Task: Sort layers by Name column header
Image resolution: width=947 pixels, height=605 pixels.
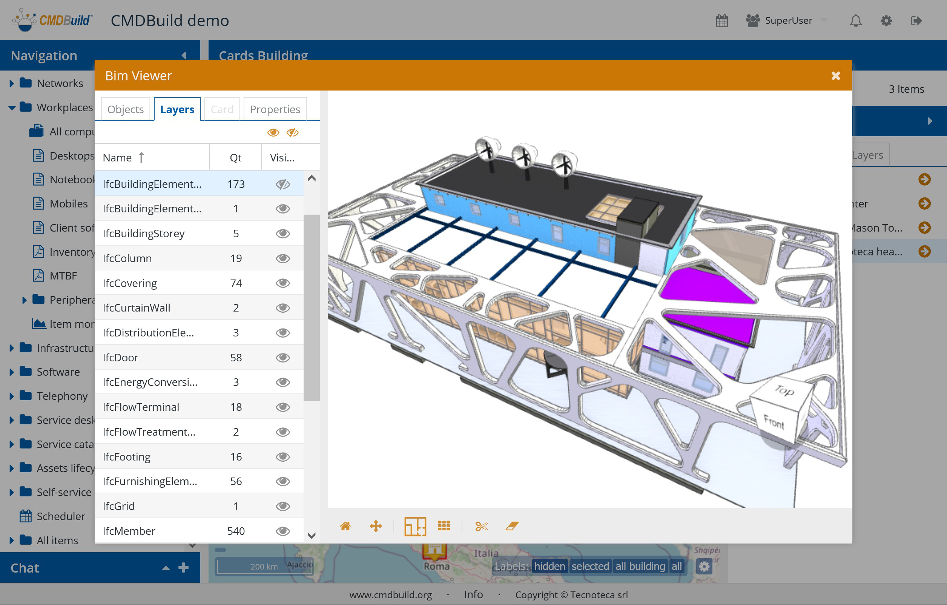Action: click(x=117, y=158)
